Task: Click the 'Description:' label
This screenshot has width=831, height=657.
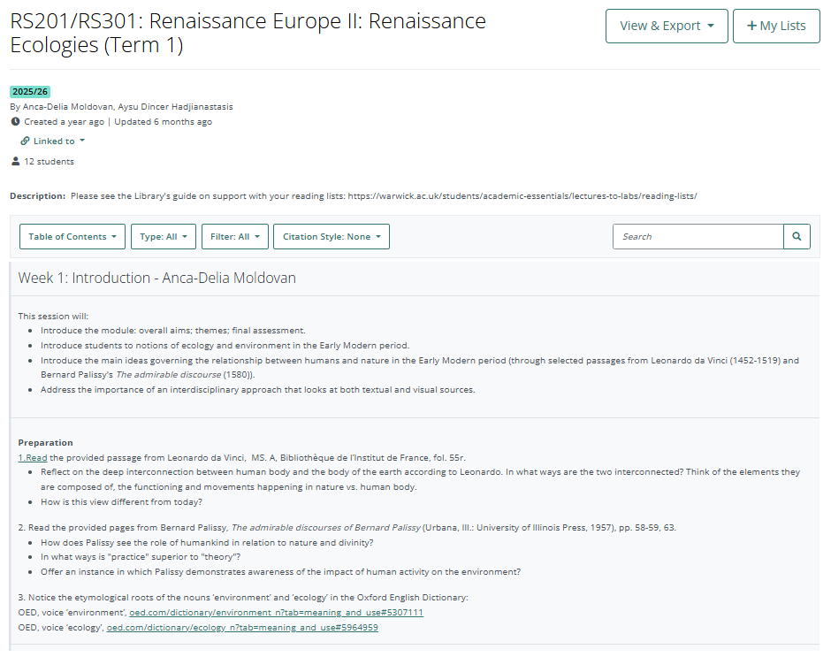Action: 38,195
